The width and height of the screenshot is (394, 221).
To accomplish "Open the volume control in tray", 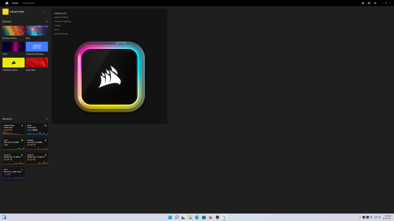I will click(x=379, y=217).
